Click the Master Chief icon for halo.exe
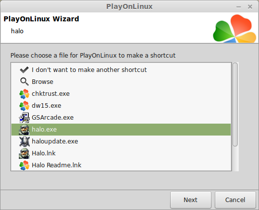 [24, 130]
